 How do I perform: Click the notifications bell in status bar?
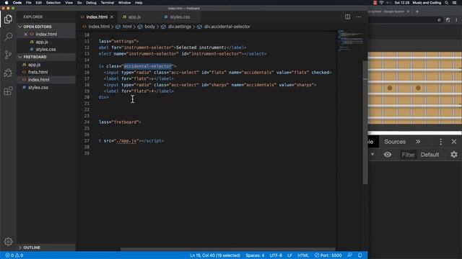(359, 255)
